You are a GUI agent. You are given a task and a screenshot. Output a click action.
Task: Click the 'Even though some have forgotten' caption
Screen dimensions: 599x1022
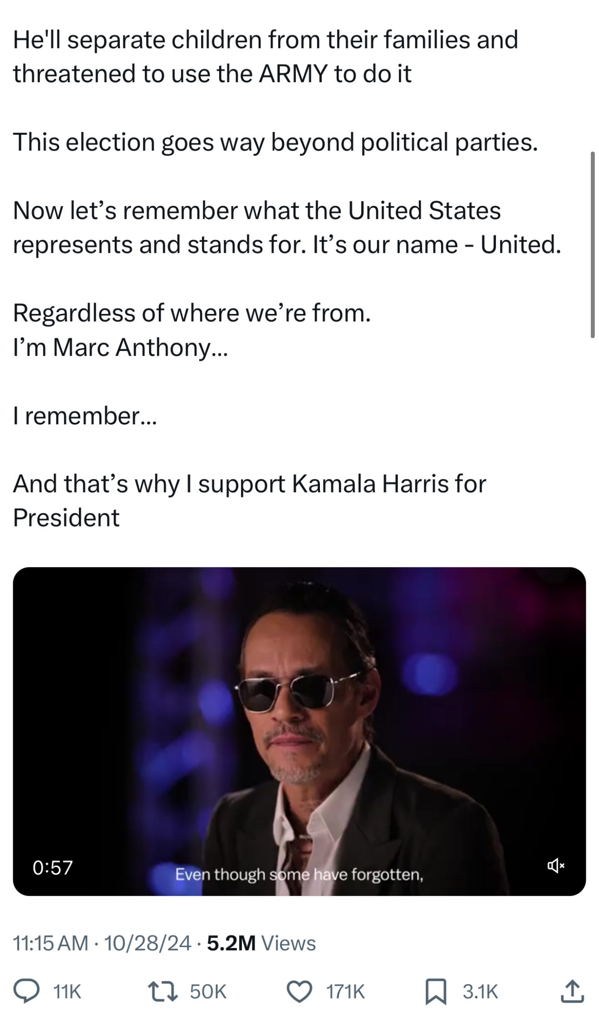[299, 874]
